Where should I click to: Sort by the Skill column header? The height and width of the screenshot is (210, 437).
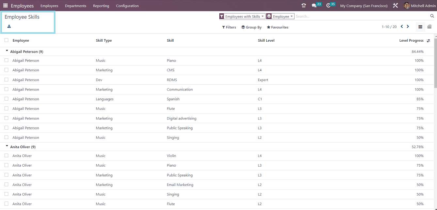170,40
